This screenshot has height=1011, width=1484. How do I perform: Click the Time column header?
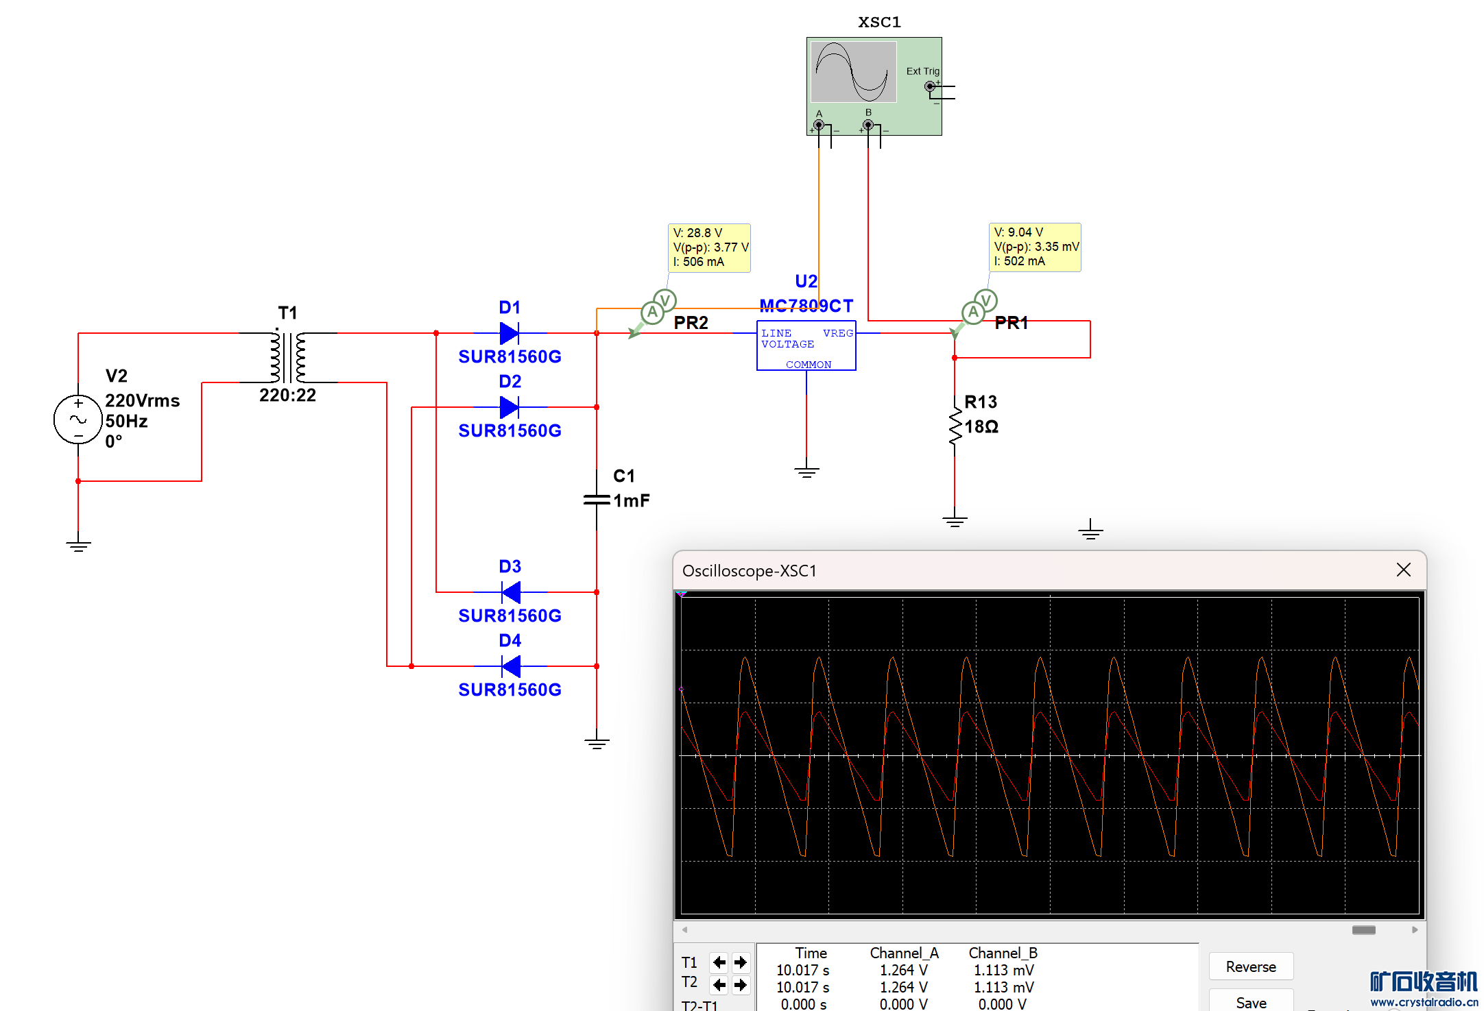[x=811, y=953]
